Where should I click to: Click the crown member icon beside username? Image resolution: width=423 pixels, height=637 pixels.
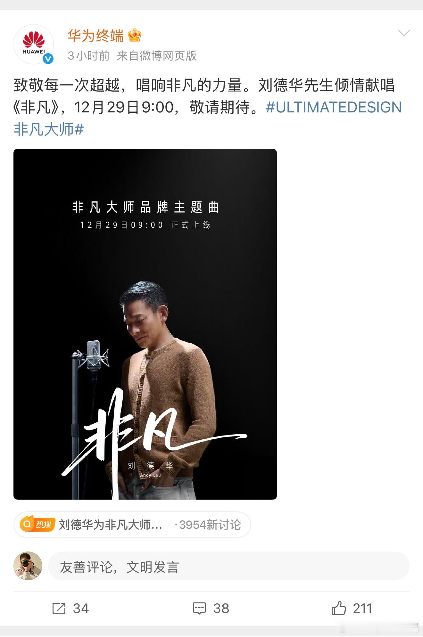pos(135,35)
